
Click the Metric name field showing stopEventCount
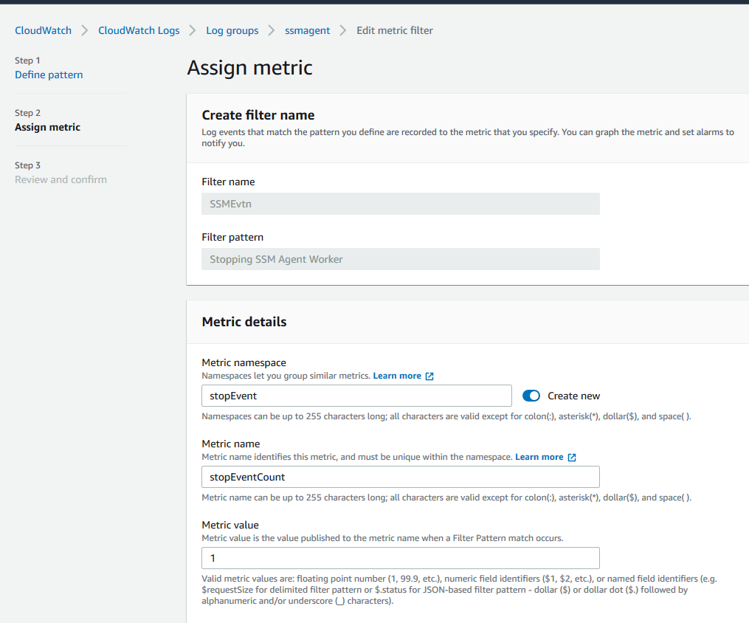(400, 477)
